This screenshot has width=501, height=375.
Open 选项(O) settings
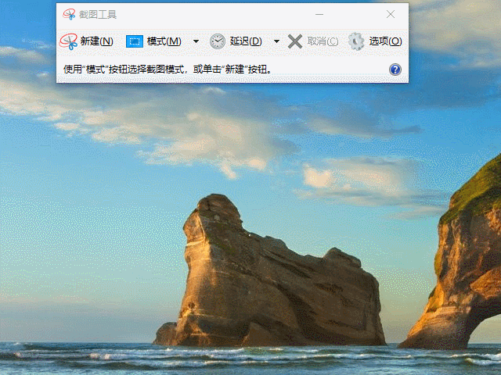[385, 41]
